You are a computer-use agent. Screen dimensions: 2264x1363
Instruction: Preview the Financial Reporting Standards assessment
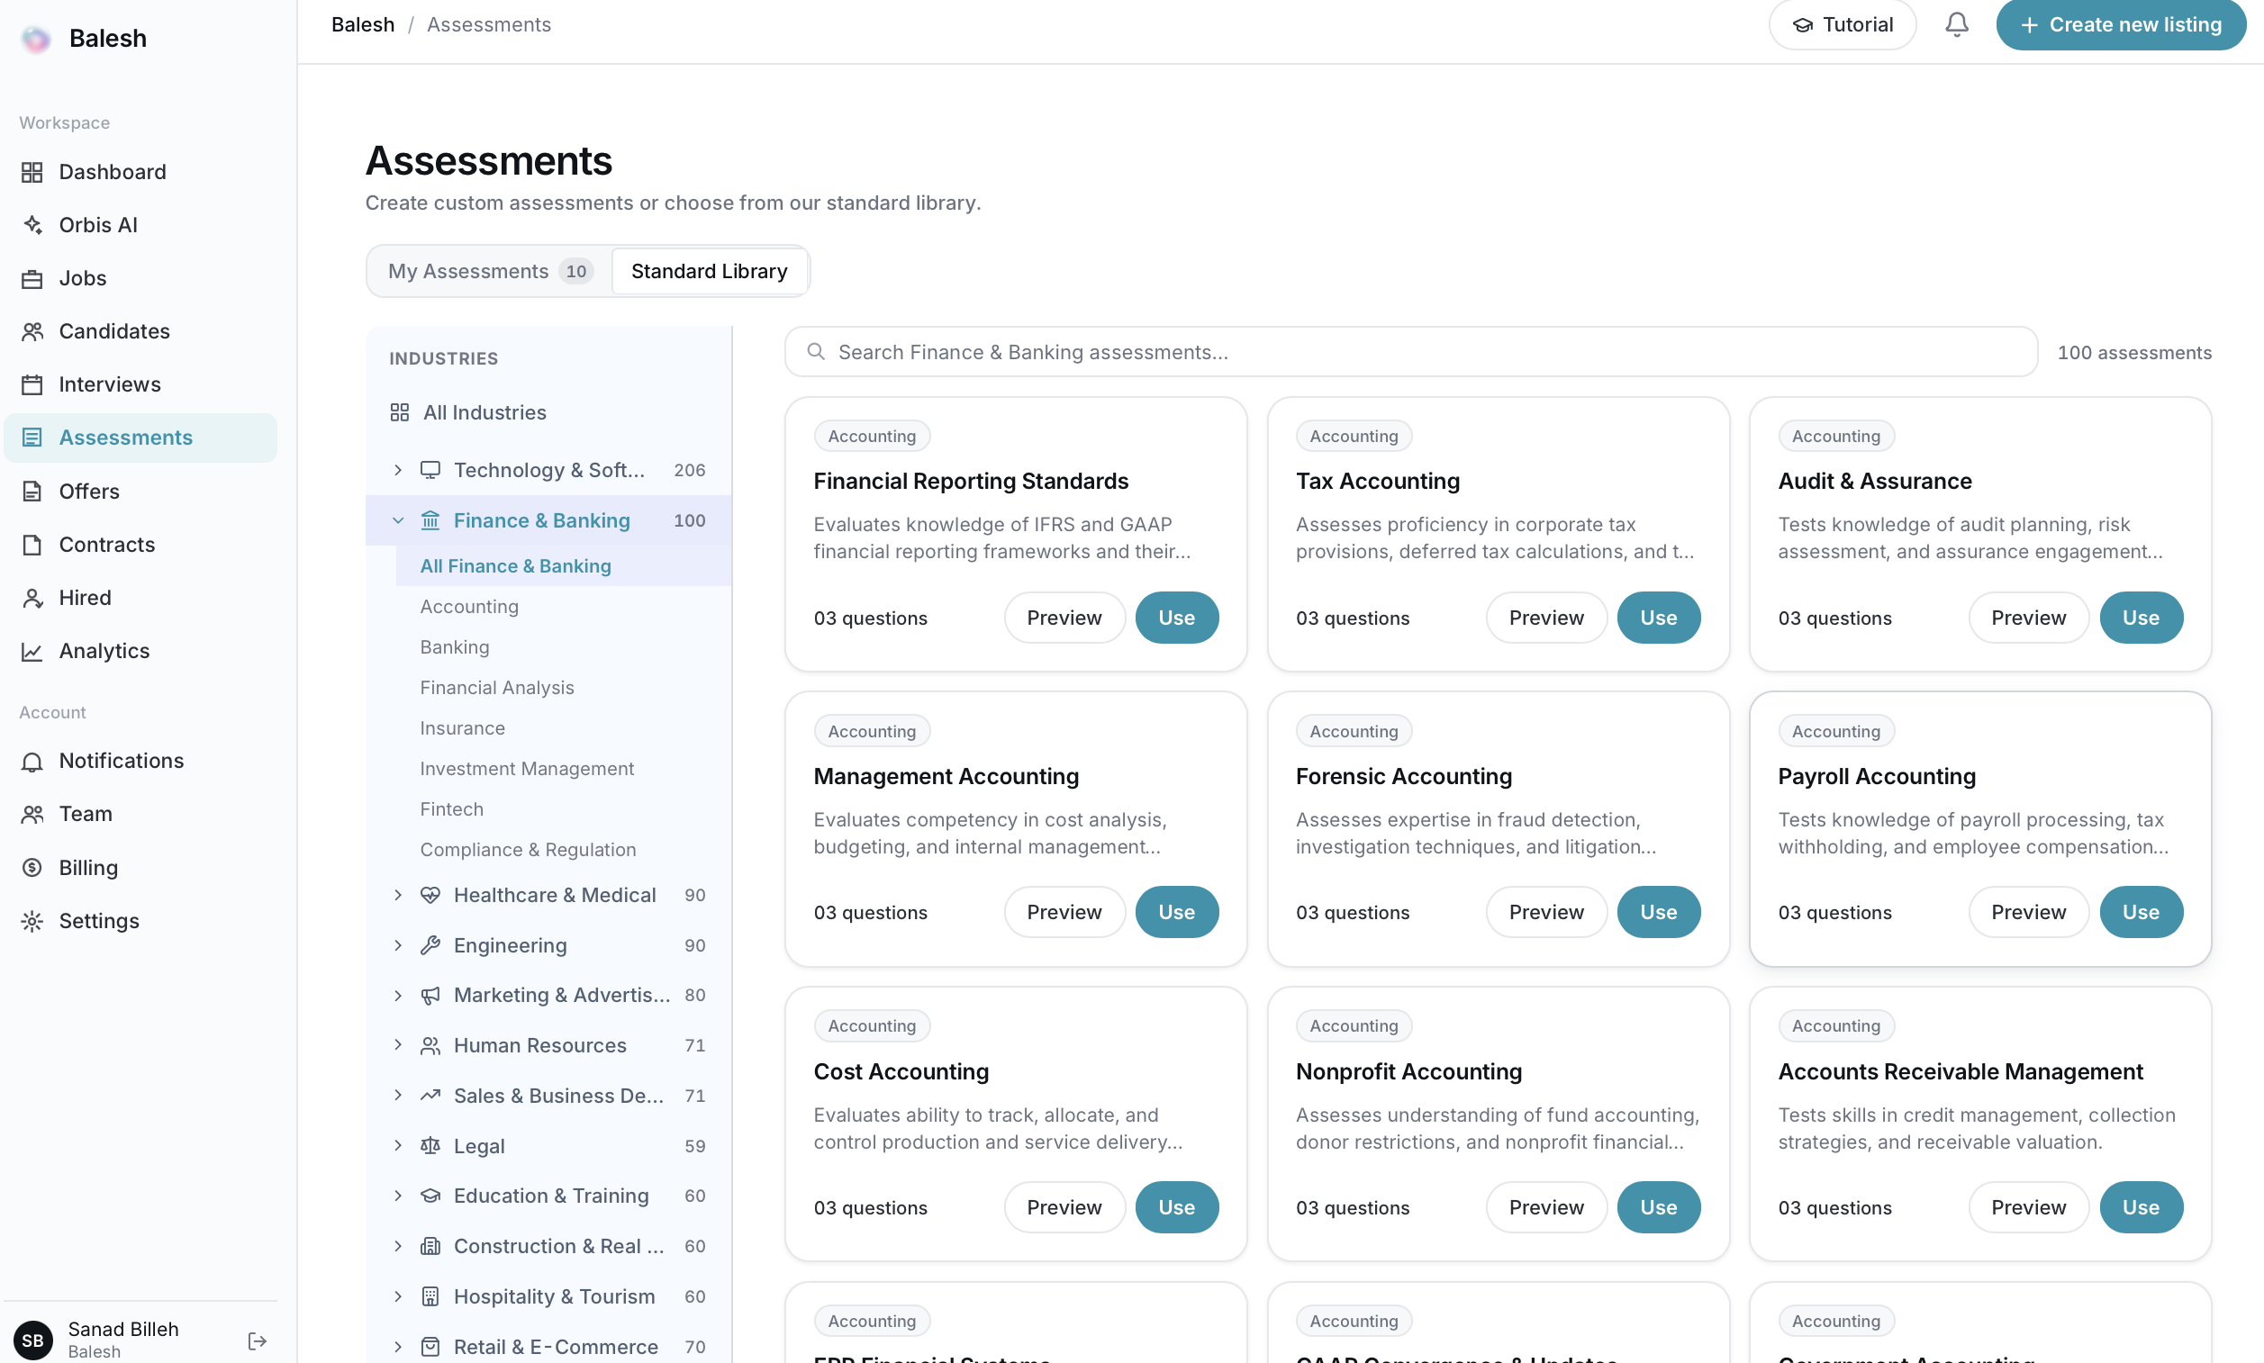point(1064,618)
